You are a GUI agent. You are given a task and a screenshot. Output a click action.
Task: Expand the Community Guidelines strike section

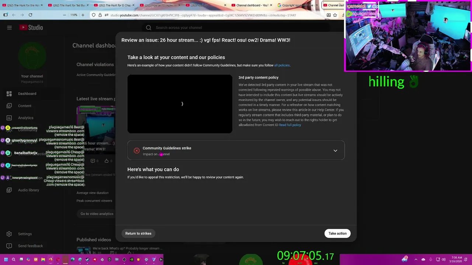335,151
